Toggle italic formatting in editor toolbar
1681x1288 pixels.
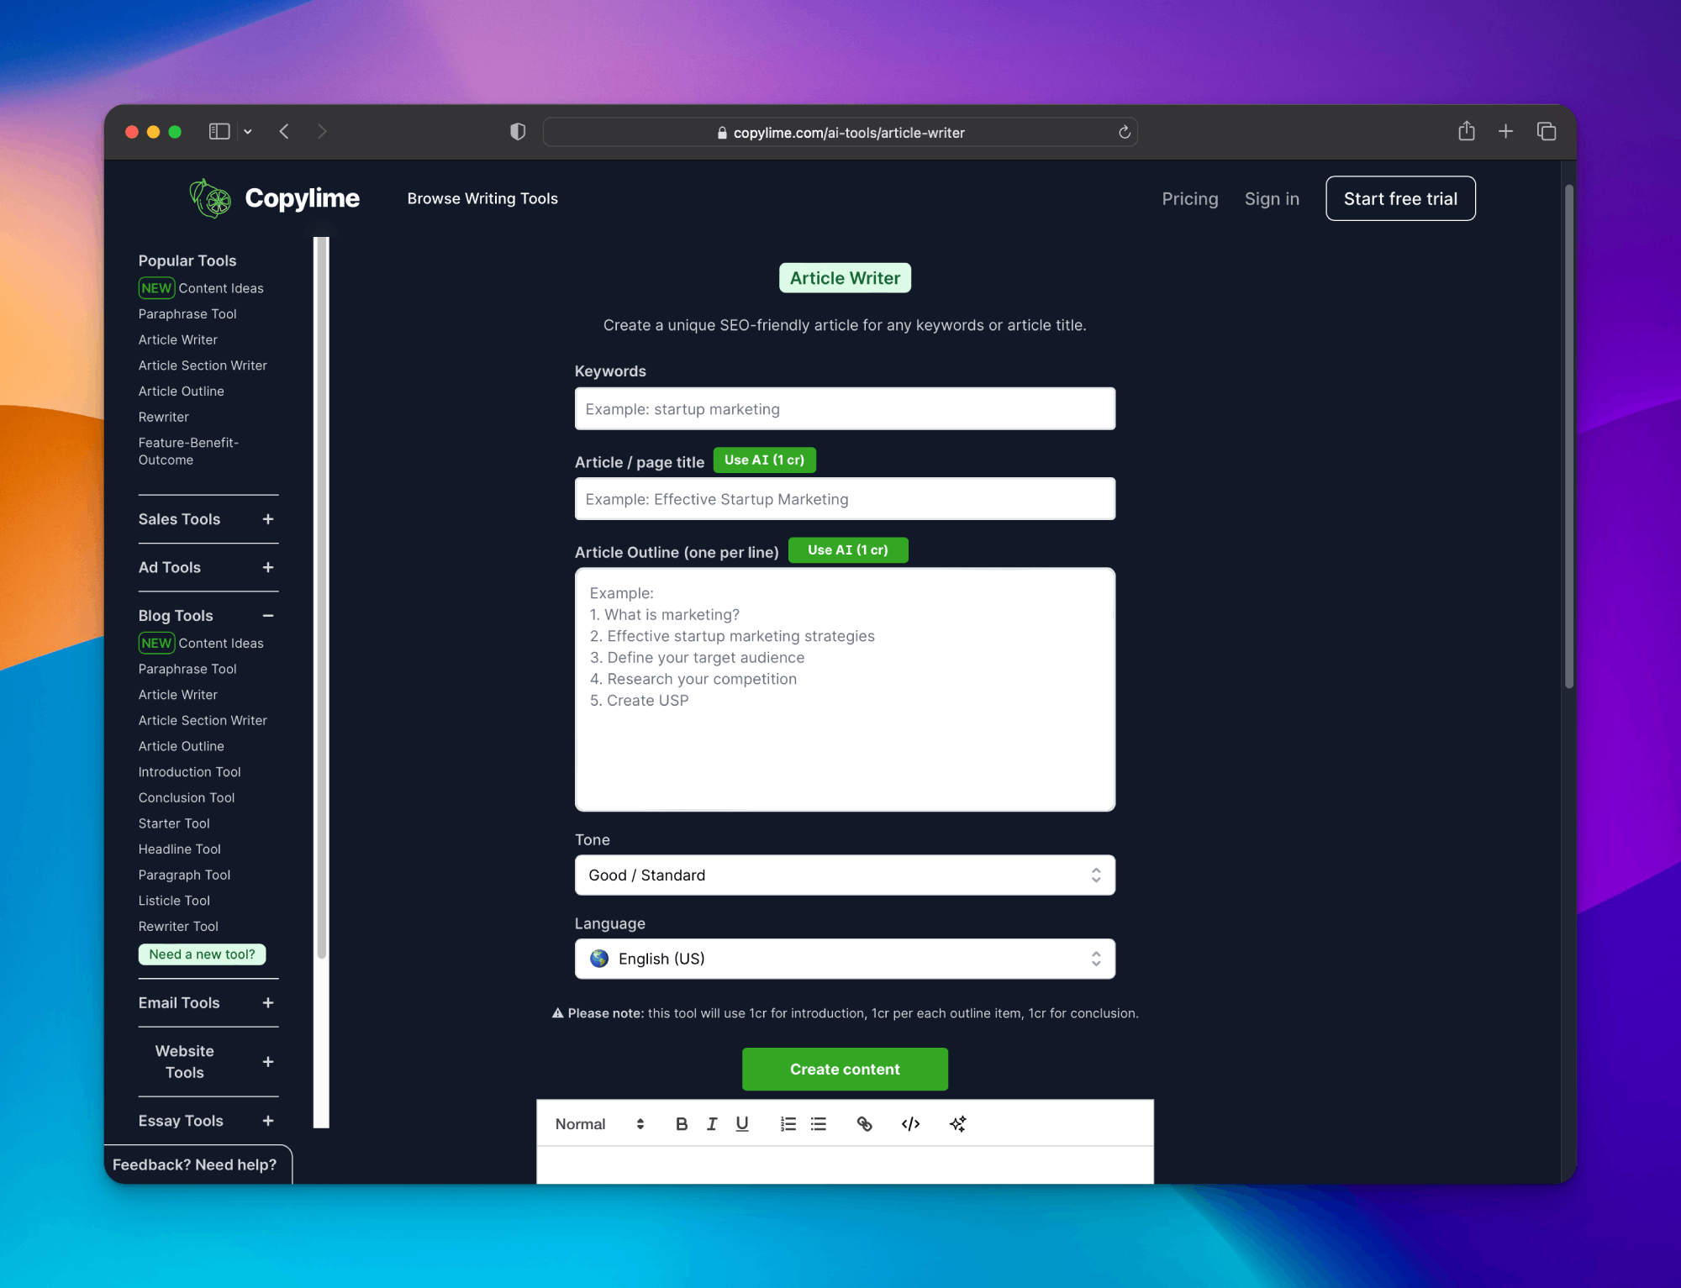click(x=712, y=1124)
